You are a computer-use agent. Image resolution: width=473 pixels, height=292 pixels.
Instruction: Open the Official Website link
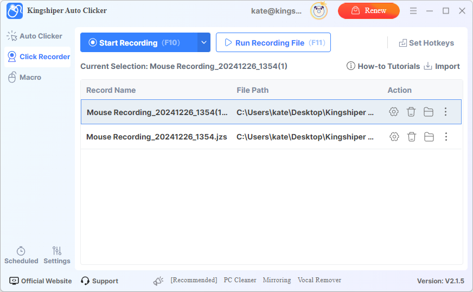(41, 281)
